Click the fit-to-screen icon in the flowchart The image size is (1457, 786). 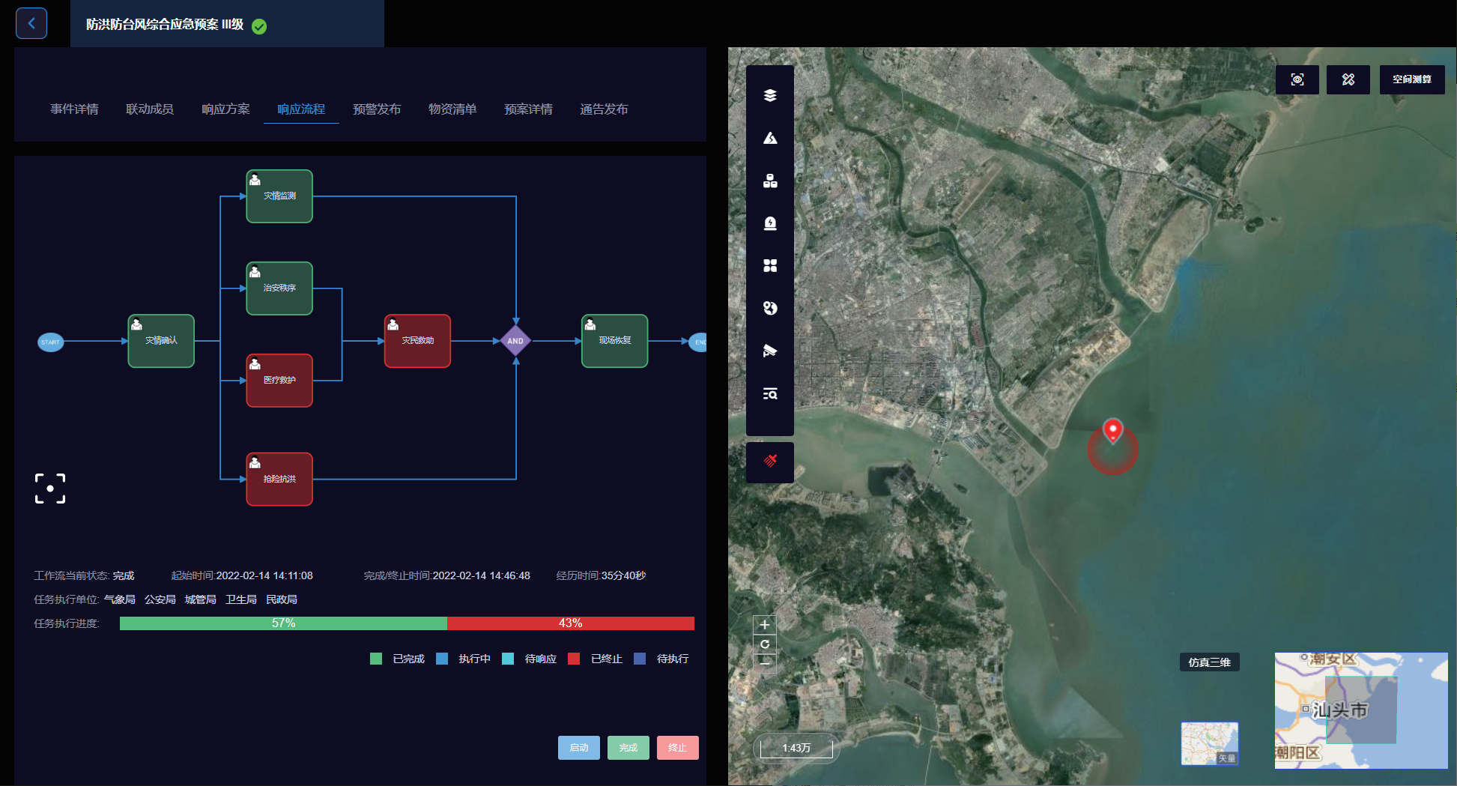(50, 489)
